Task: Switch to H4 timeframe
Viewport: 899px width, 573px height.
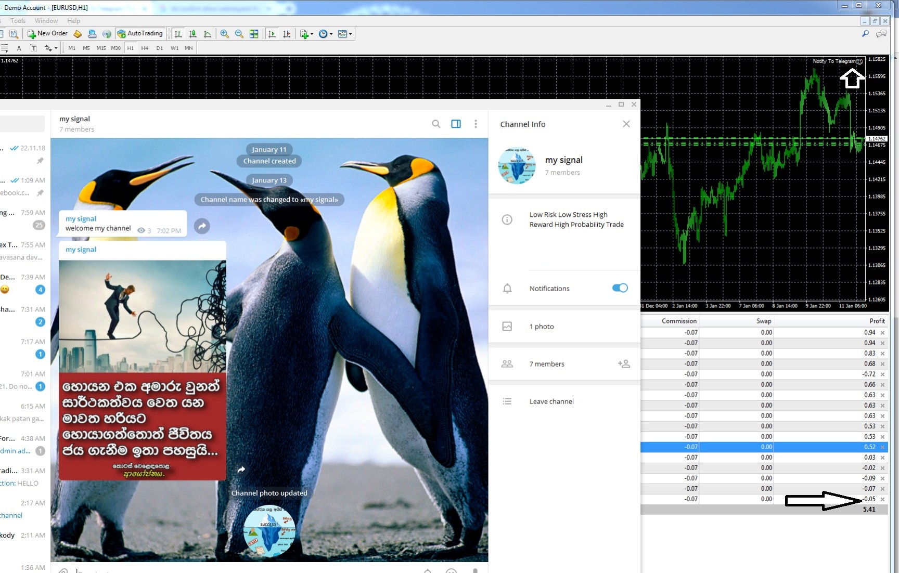Action: pyautogui.click(x=145, y=48)
